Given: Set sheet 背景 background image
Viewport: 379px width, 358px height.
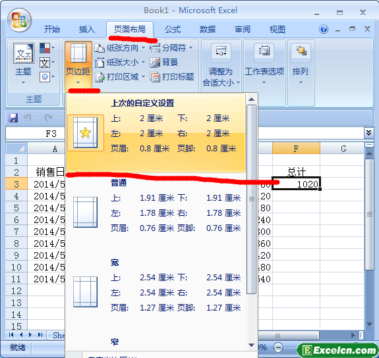Looking at the screenshot, I should coord(164,63).
